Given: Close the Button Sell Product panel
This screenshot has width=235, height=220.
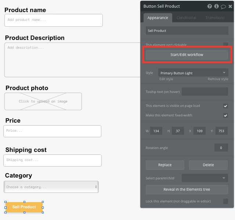Looking at the screenshot, I should 230,6.
